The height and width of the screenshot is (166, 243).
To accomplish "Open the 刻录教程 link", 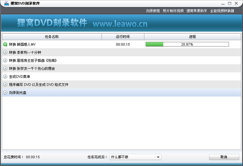I will (x=153, y=11).
